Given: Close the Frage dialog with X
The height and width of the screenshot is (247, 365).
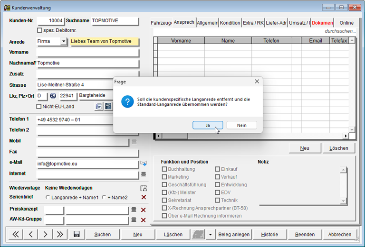Looking at the screenshot, I should tap(257, 82).
